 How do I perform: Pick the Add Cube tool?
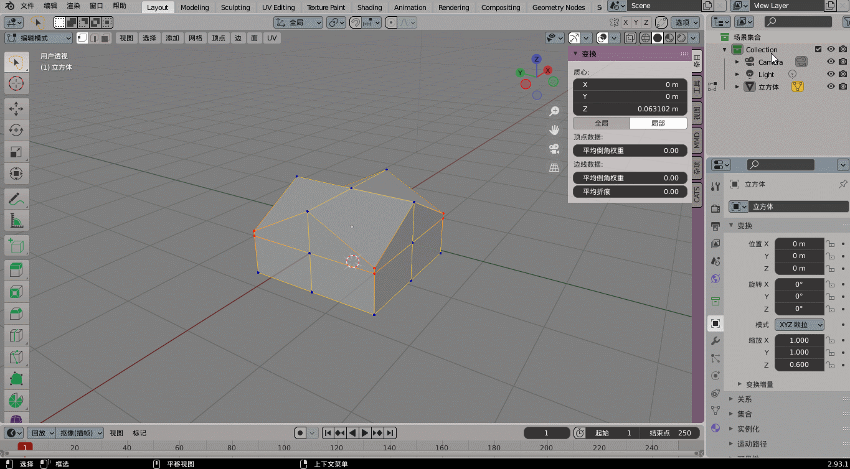coord(17,246)
